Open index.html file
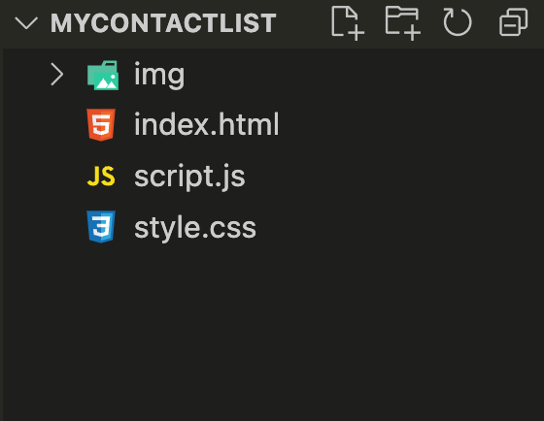Image resolution: width=544 pixels, height=421 pixels. click(206, 124)
